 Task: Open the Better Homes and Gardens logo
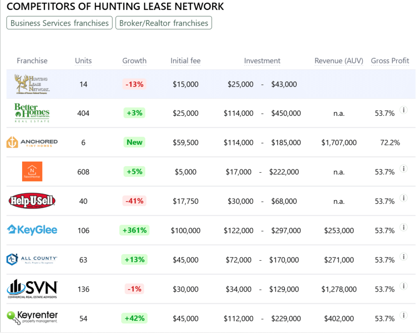32,113
